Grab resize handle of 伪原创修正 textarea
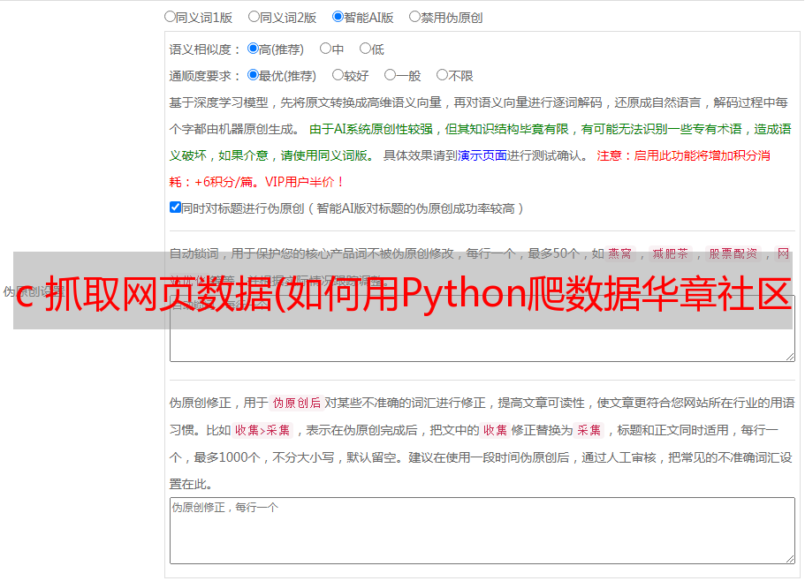 (x=790, y=558)
